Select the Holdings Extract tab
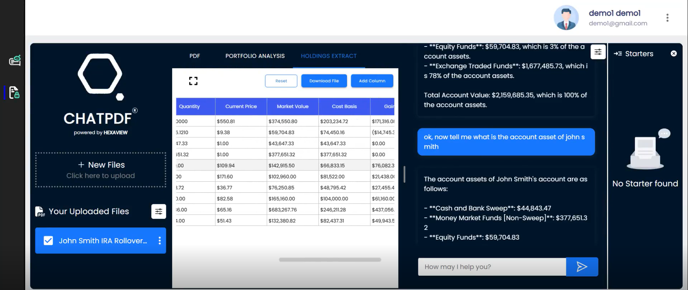Viewport: 688px width, 290px height. [328, 56]
